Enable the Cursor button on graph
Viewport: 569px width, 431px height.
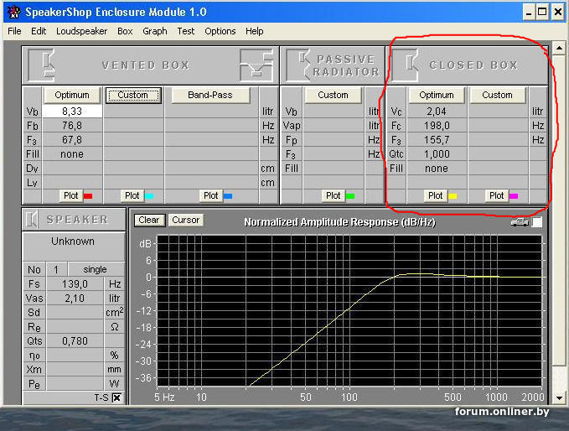pos(185,220)
